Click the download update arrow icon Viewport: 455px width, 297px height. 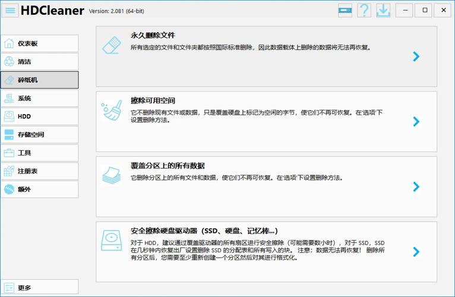point(383,10)
